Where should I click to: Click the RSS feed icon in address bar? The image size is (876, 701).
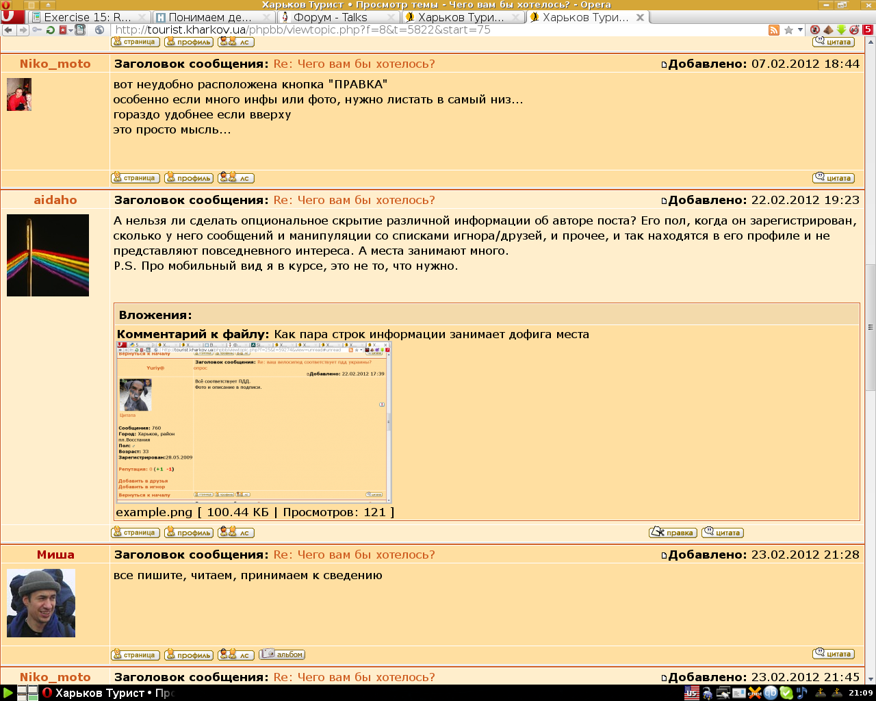pyautogui.click(x=774, y=30)
